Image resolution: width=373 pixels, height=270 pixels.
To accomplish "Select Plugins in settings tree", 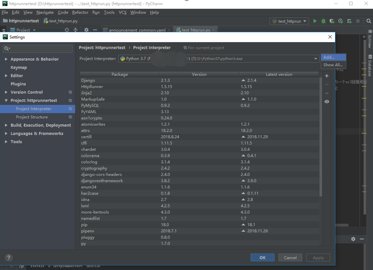I will pos(18,84).
